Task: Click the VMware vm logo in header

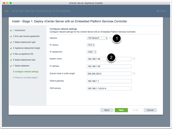Action: coord(7,11)
